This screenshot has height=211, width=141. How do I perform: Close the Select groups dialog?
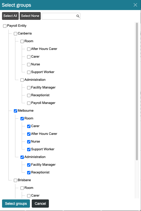135,5
